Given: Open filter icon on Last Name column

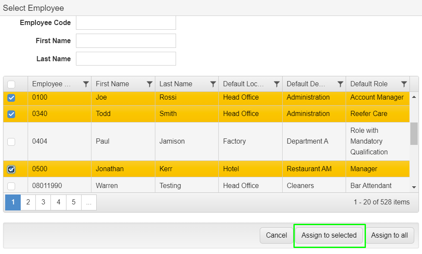Looking at the screenshot, I should pyautogui.click(x=213, y=84).
